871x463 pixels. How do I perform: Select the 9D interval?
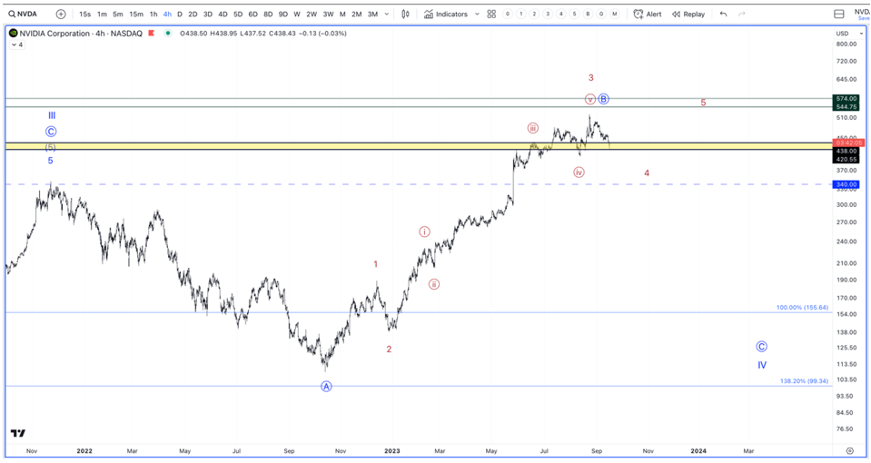tap(282, 14)
